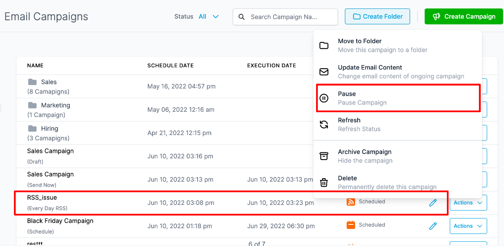This screenshot has height=246, width=504.
Task: Click the Update Email Content envelope icon
Action: coord(324,72)
